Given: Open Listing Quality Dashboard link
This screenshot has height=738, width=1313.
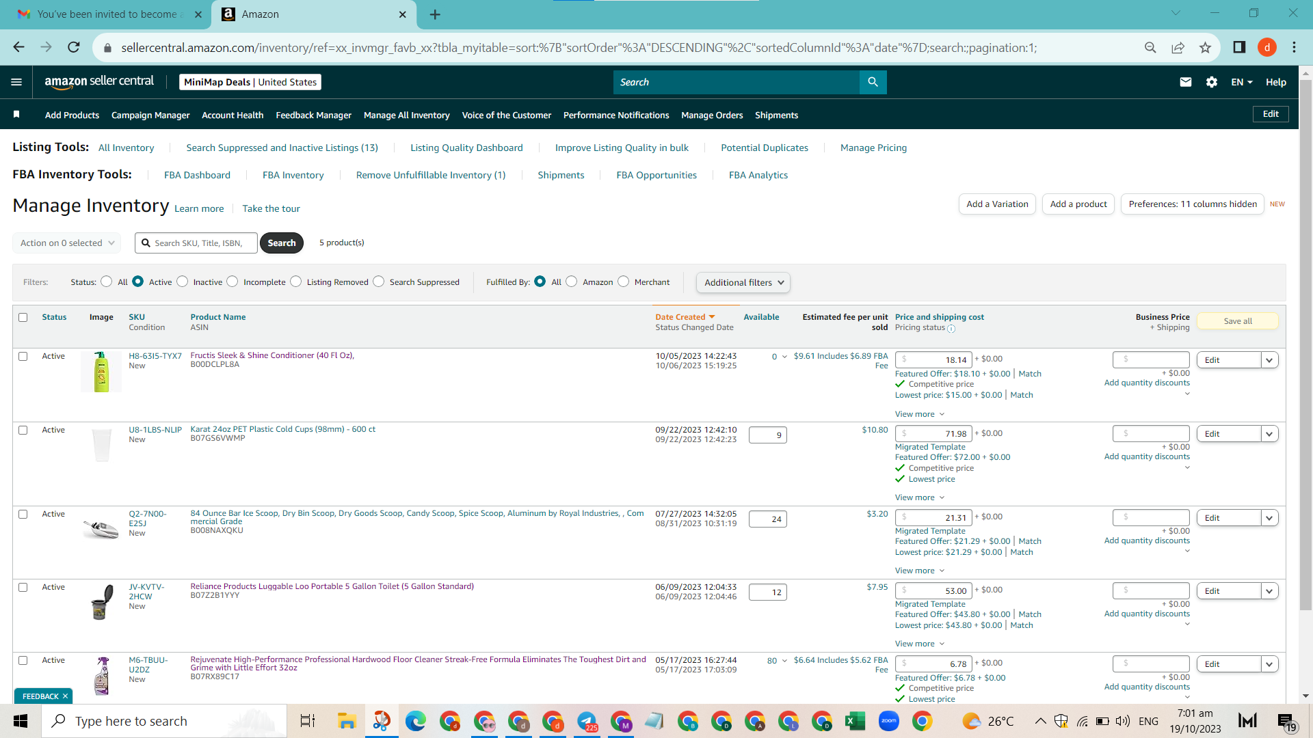Looking at the screenshot, I should click(x=466, y=148).
